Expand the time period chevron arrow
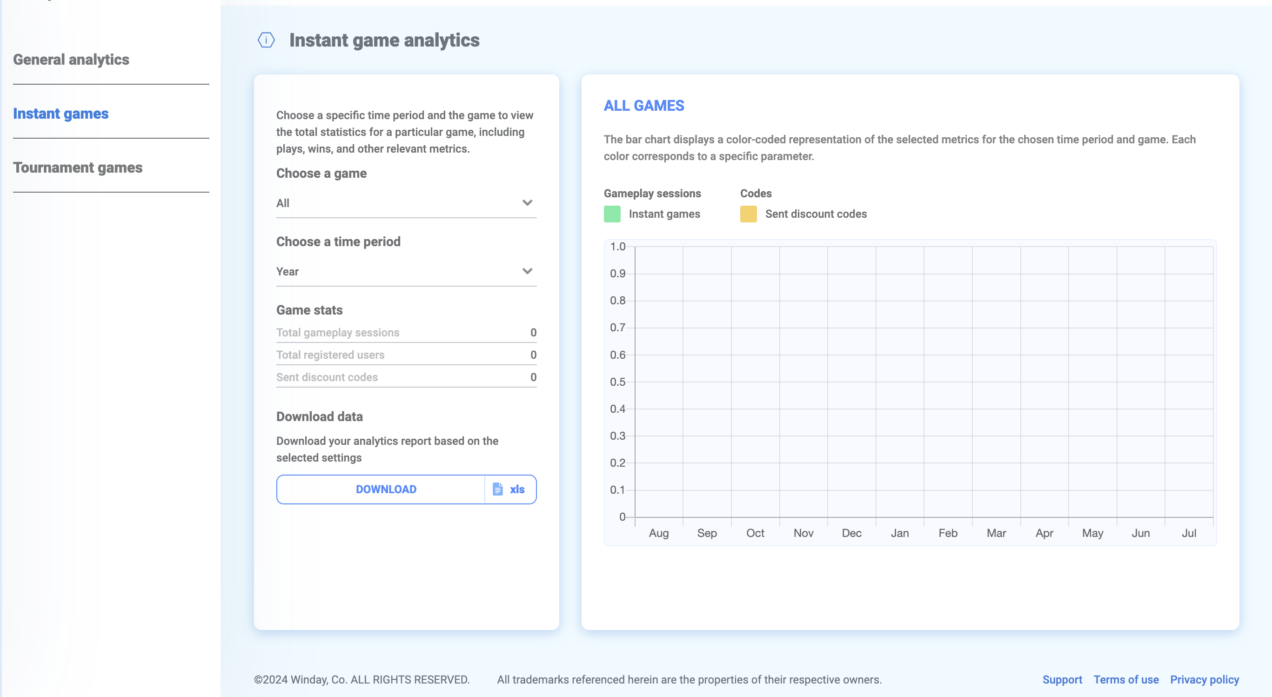 (x=527, y=271)
